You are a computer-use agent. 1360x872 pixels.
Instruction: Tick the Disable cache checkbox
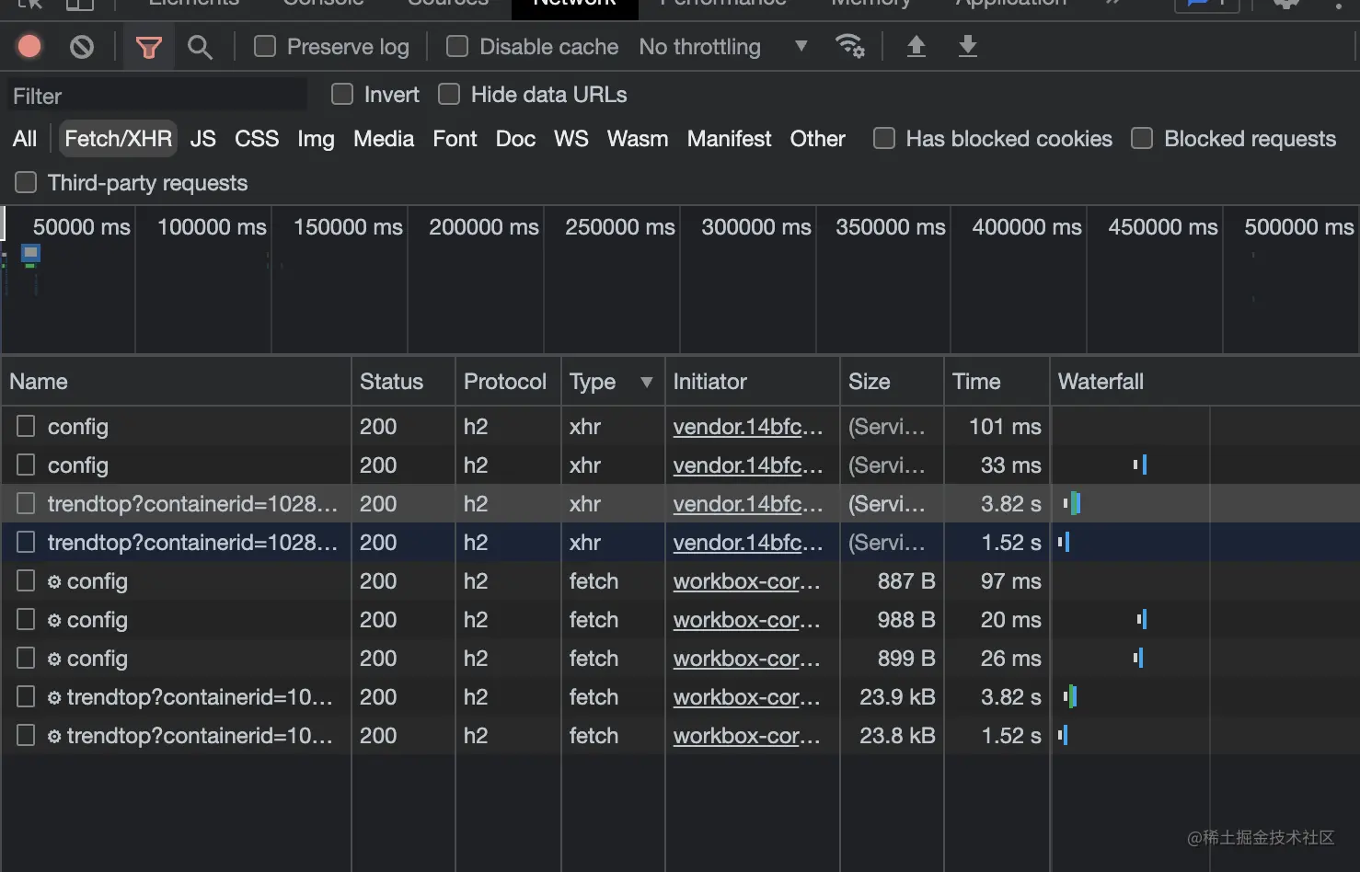457,46
